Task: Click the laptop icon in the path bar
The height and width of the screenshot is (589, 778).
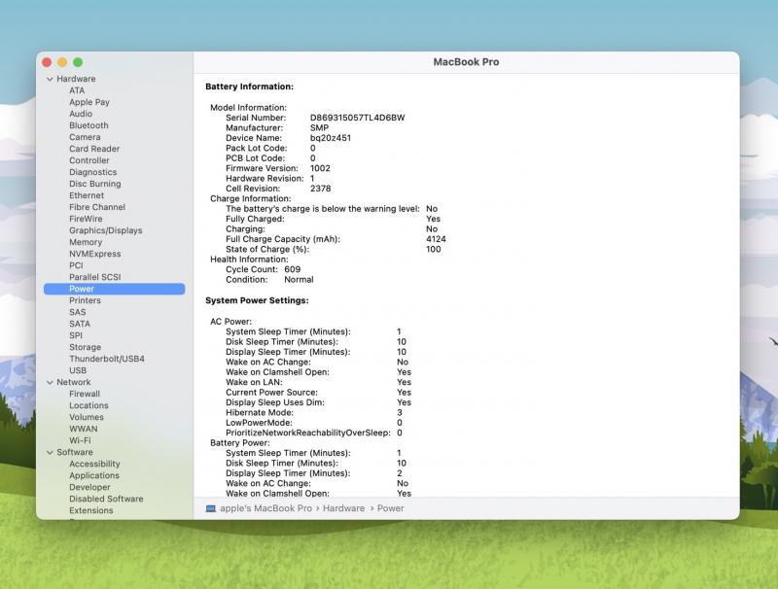Action: tap(211, 508)
